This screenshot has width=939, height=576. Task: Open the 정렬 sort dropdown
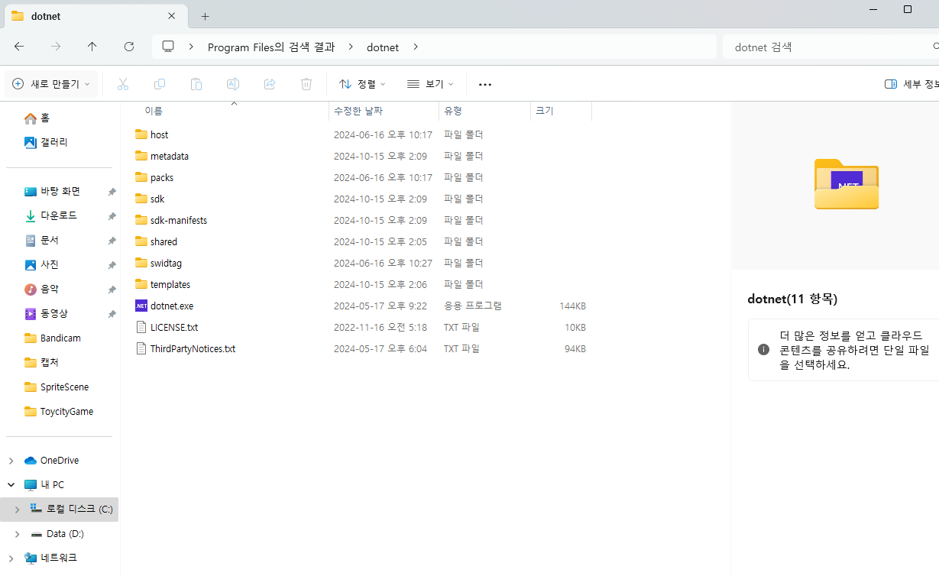(362, 84)
